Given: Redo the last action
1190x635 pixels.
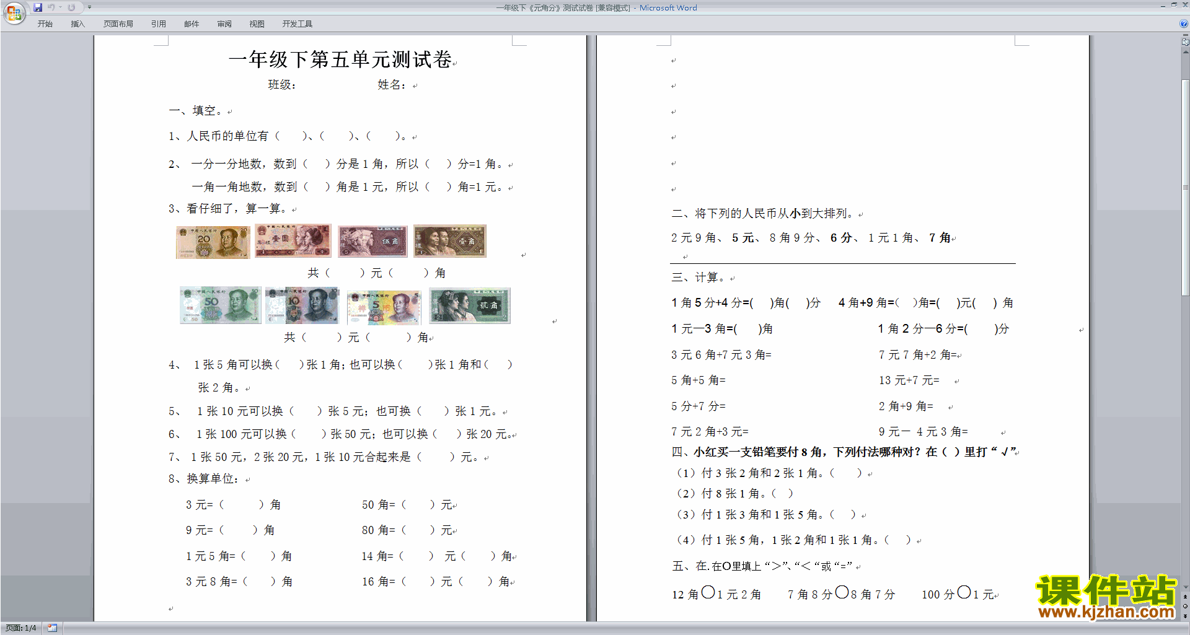Looking at the screenshot, I should coord(71,7).
